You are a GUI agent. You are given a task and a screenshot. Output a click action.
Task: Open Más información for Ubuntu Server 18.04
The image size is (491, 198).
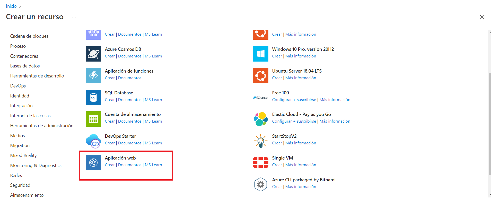tap(301, 78)
